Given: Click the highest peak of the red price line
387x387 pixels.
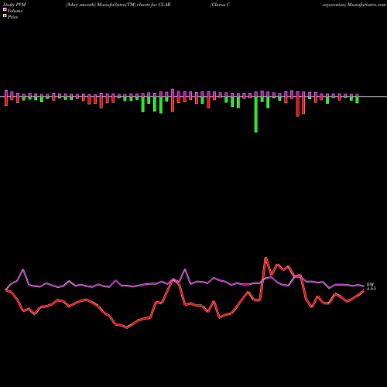Looking at the screenshot, I should click(x=265, y=258).
